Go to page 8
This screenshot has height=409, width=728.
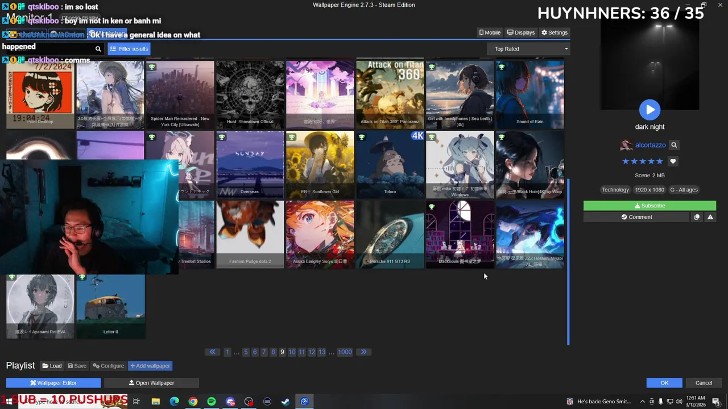273,352
